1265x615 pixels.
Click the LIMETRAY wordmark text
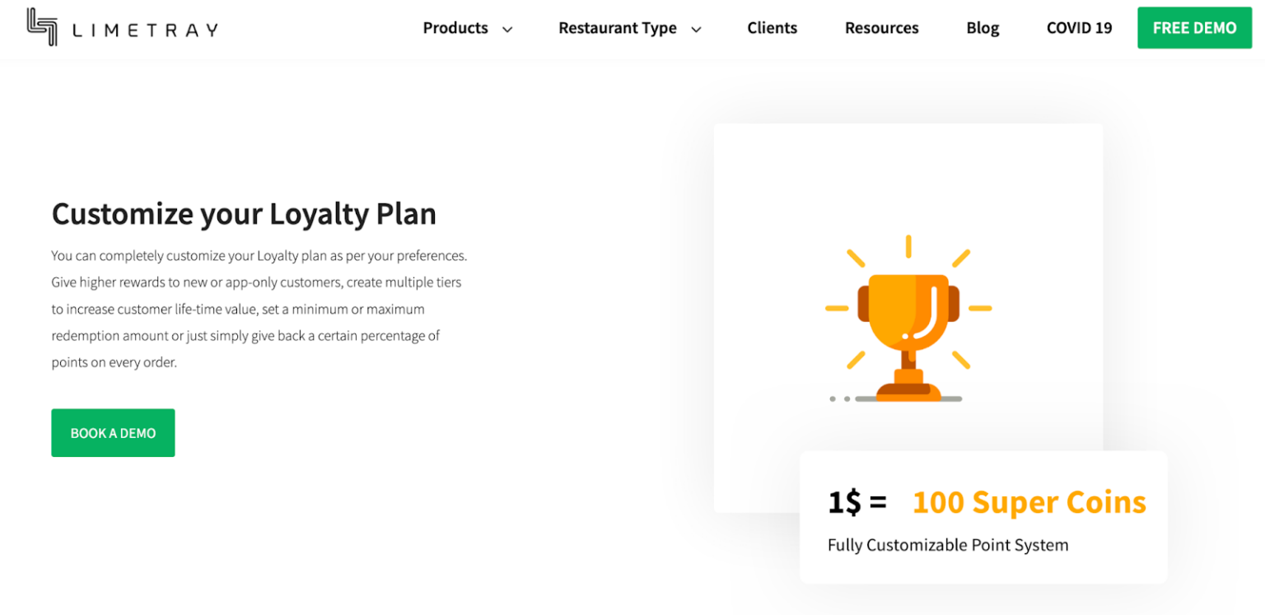(x=145, y=30)
